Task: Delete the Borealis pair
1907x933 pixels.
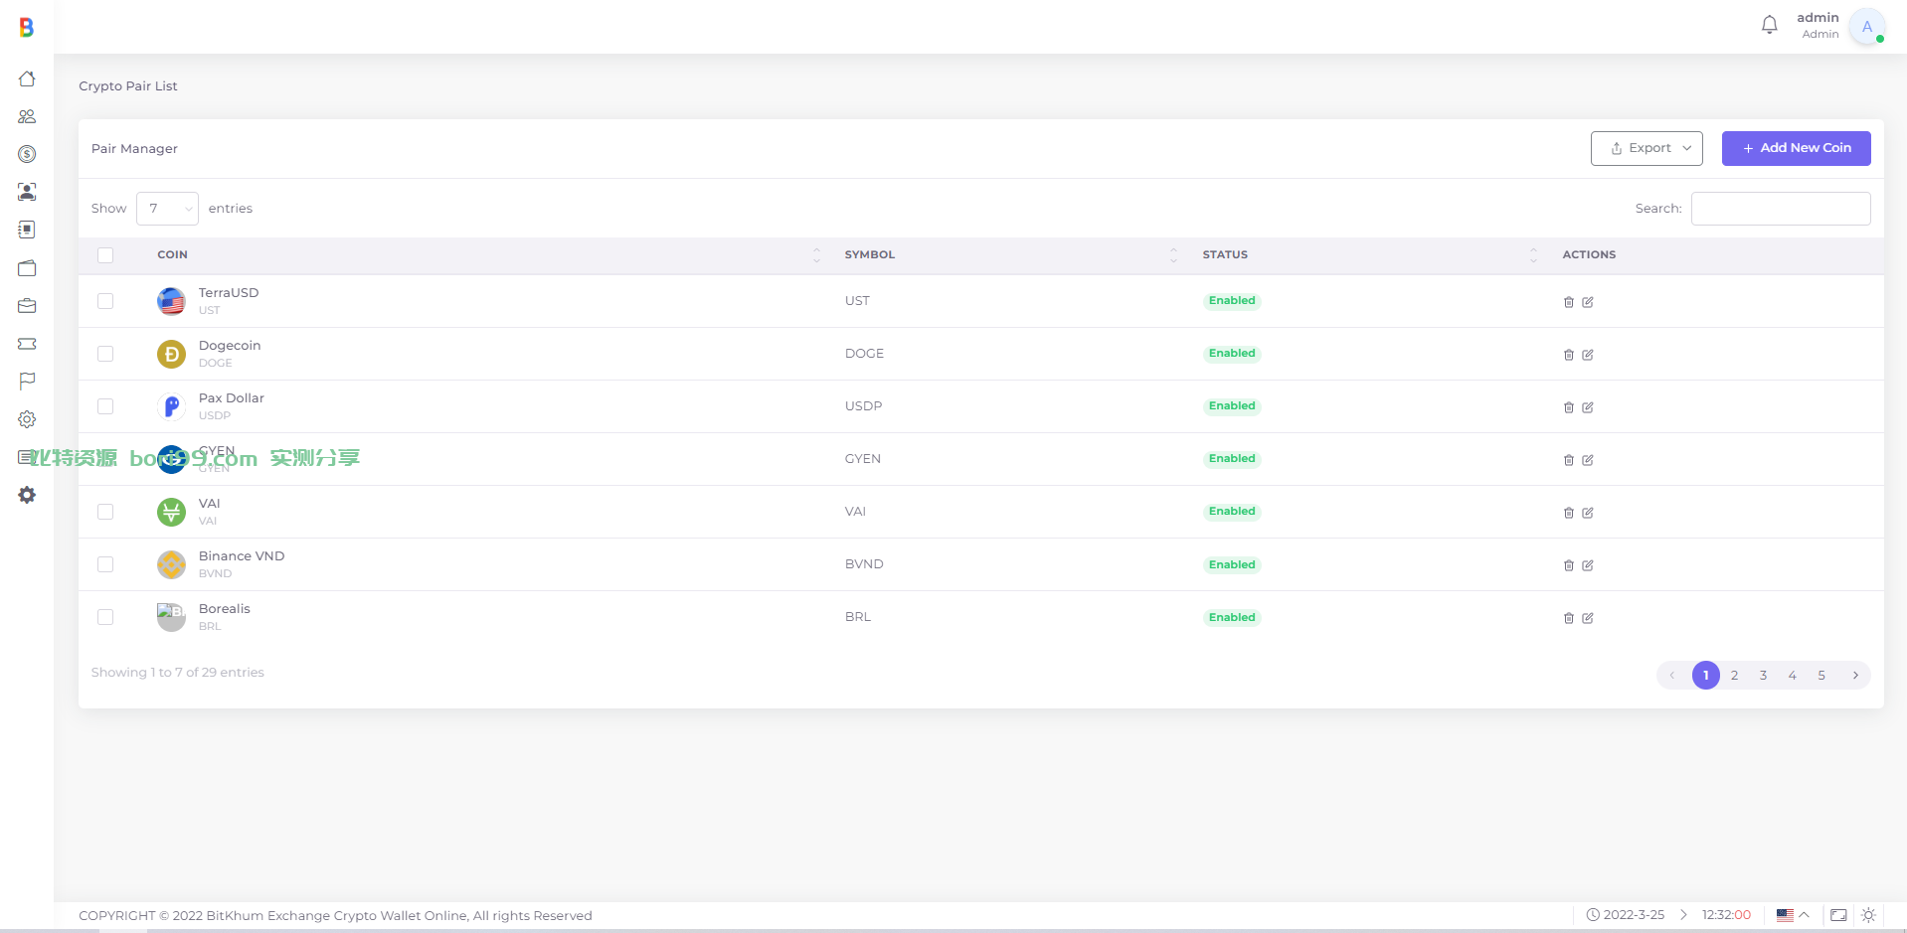Action: click(x=1569, y=618)
